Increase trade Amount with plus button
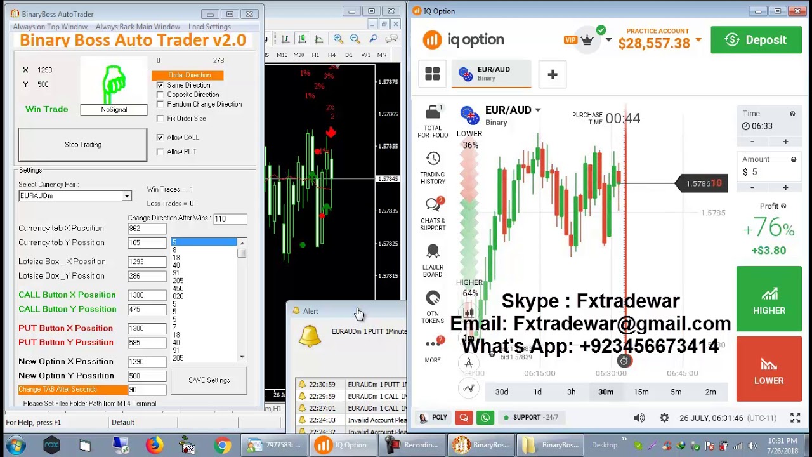812x457 pixels. [x=785, y=187]
